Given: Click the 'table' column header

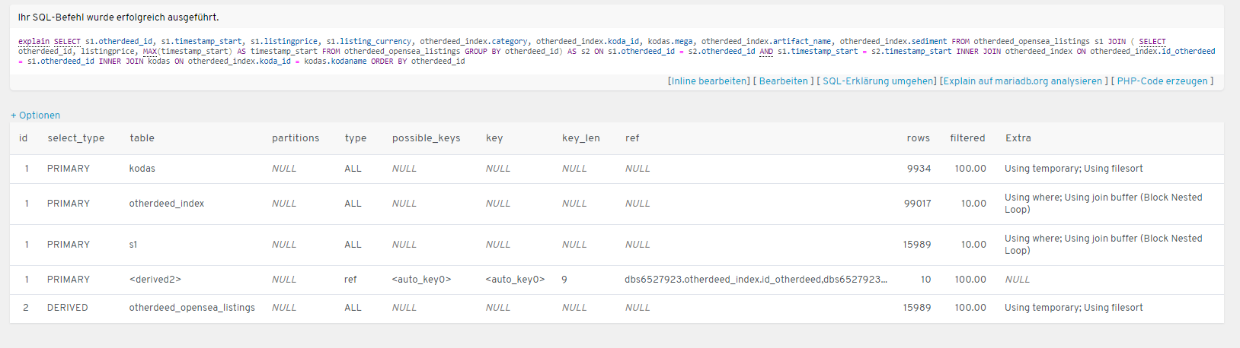Looking at the screenshot, I should click(142, 138).
